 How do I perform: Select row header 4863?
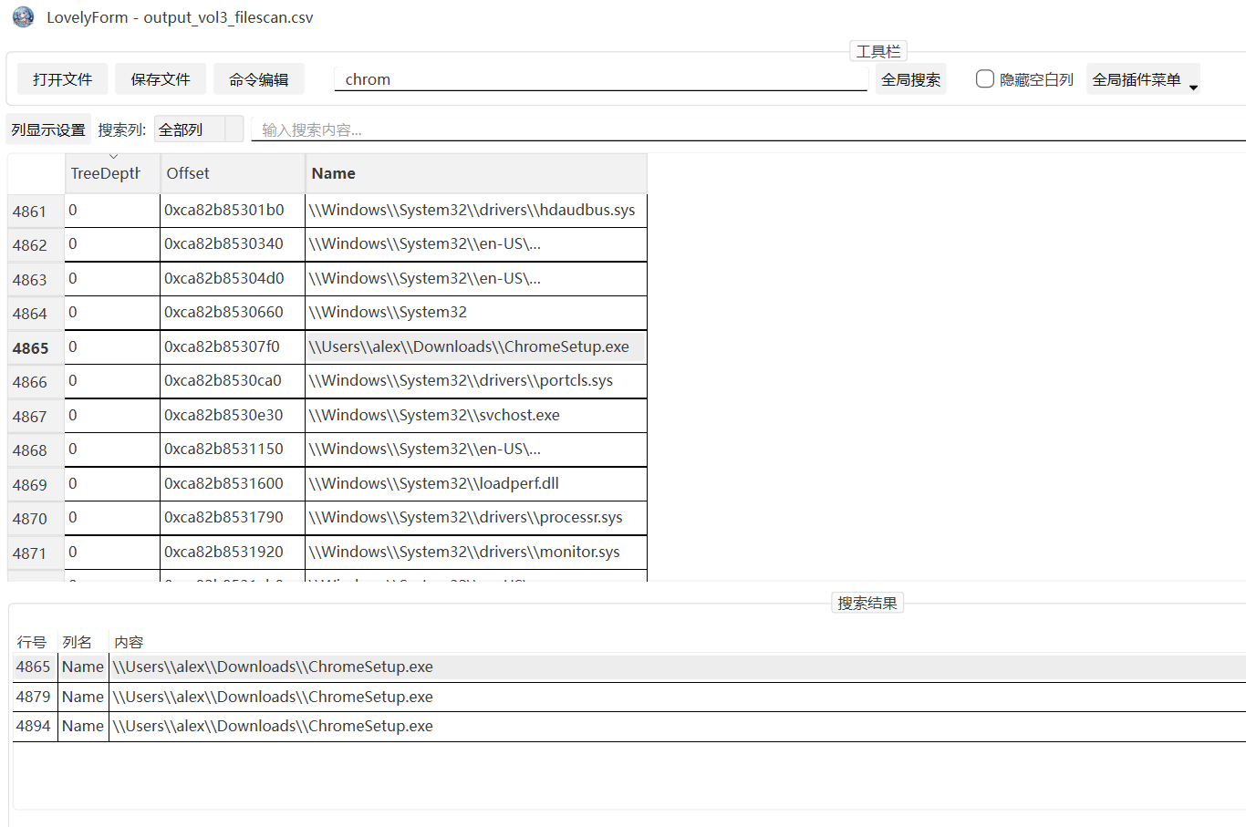coord(36,280)
